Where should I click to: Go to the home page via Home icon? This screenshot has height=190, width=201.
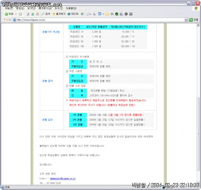click(37, 14)
